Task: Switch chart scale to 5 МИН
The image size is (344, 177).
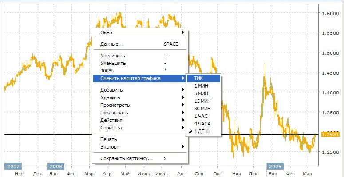Action: (203, 93)
